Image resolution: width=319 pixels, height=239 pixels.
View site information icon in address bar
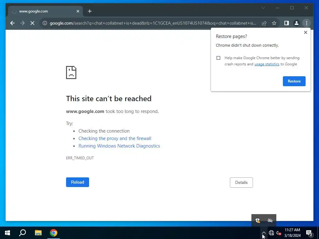tap(45, 23)
